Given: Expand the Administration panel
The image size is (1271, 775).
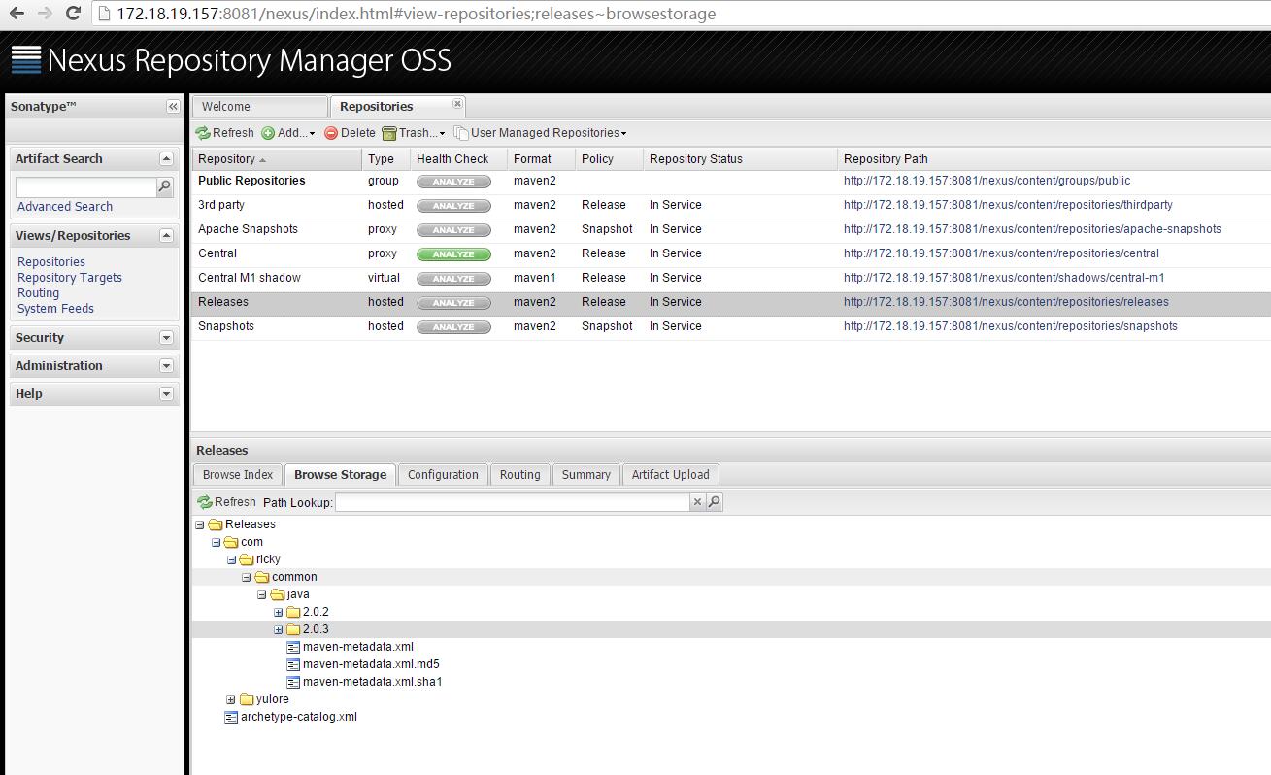Looking at the screenshot, I should [x=166, y=366].
